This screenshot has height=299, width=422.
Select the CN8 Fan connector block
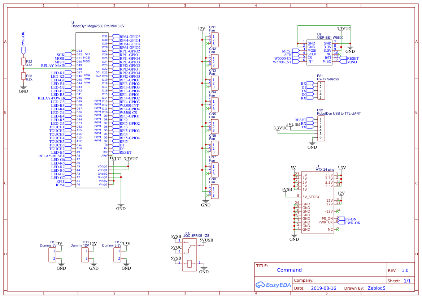[x=215, y=191]
